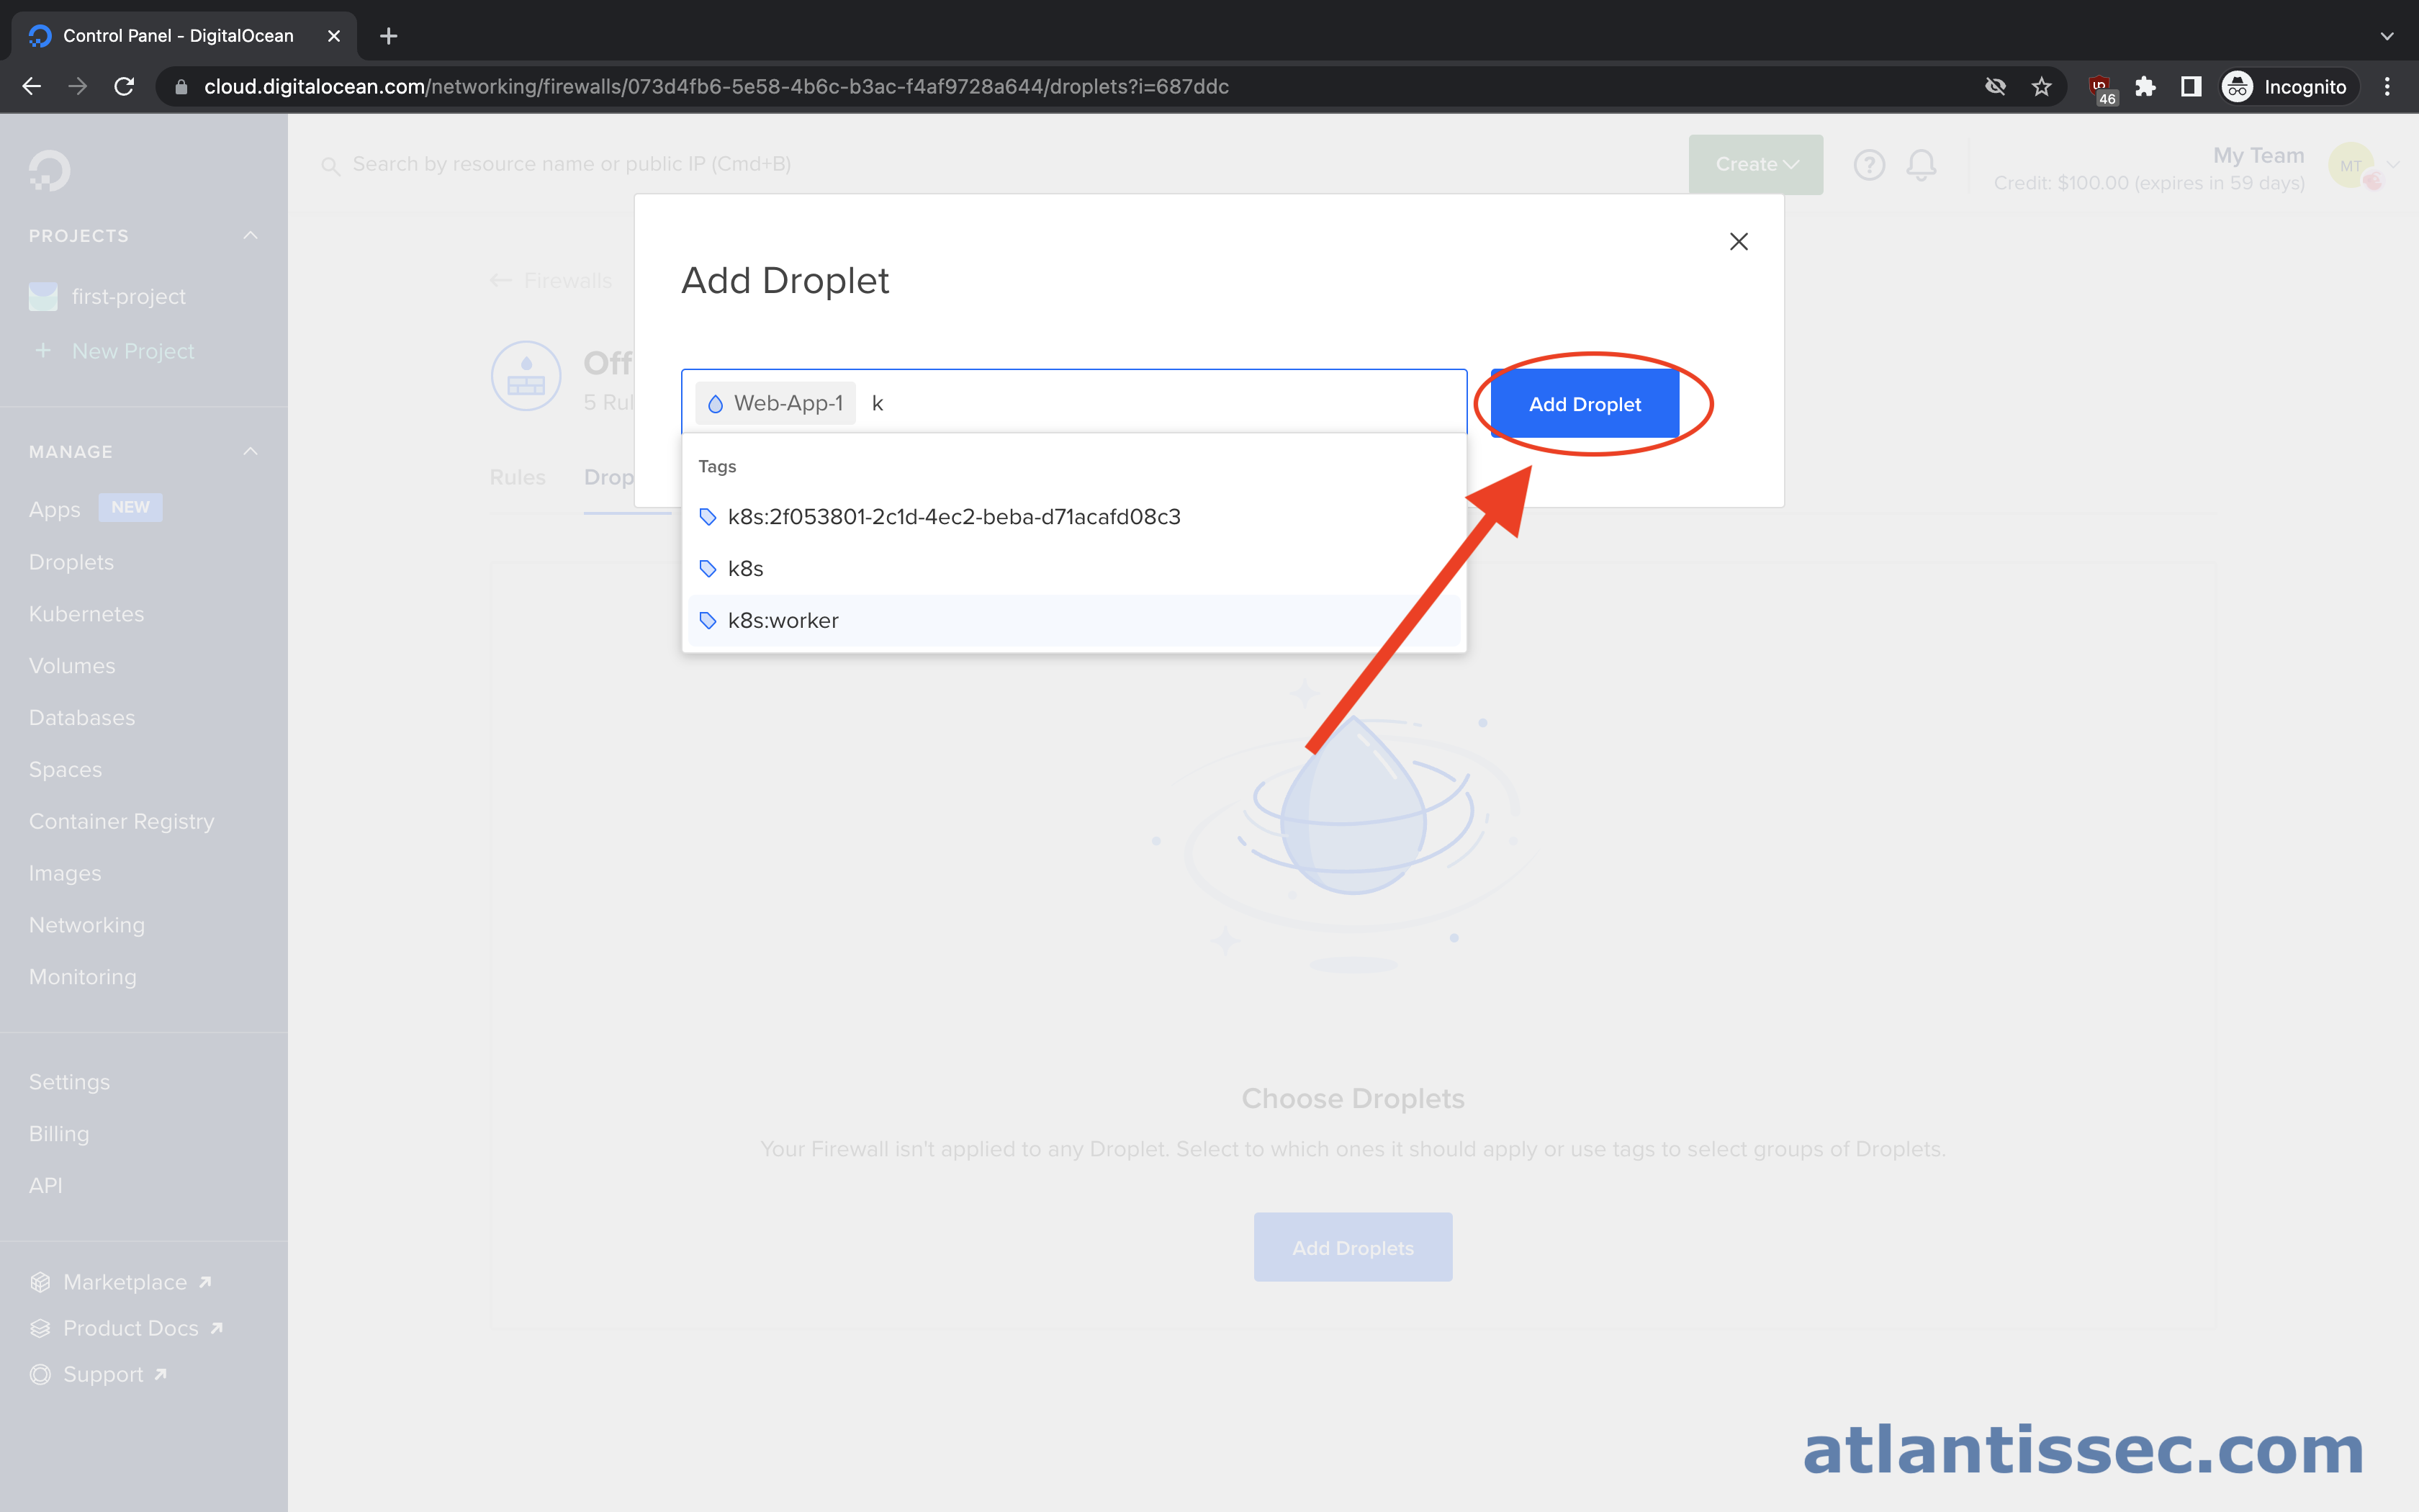Viewport: 2419px width, 1512px height.
Task: Click the browser forward arrow
Action: (x=78, y=87)
